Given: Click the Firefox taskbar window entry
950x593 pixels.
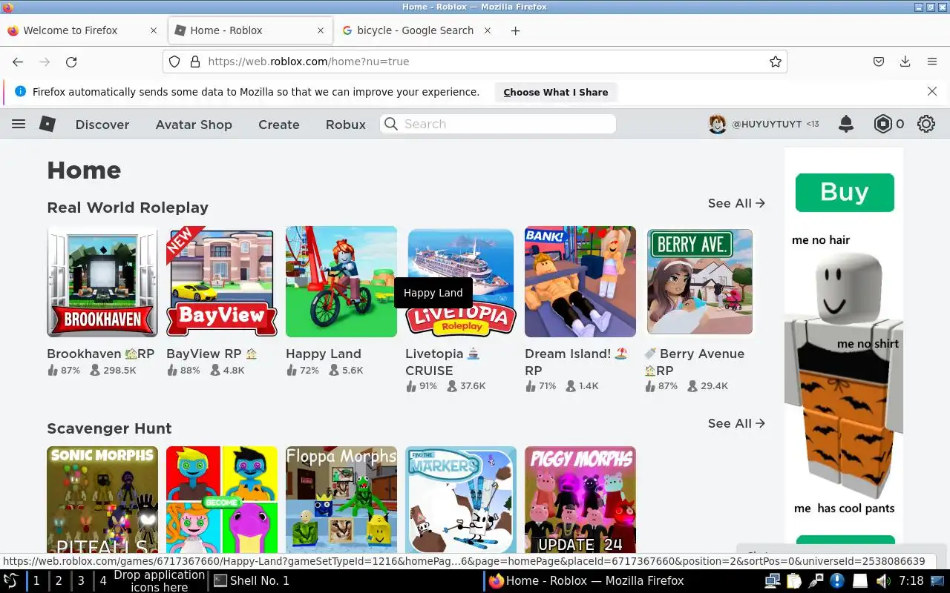Looking at the screenshot, I should (586, 581).
